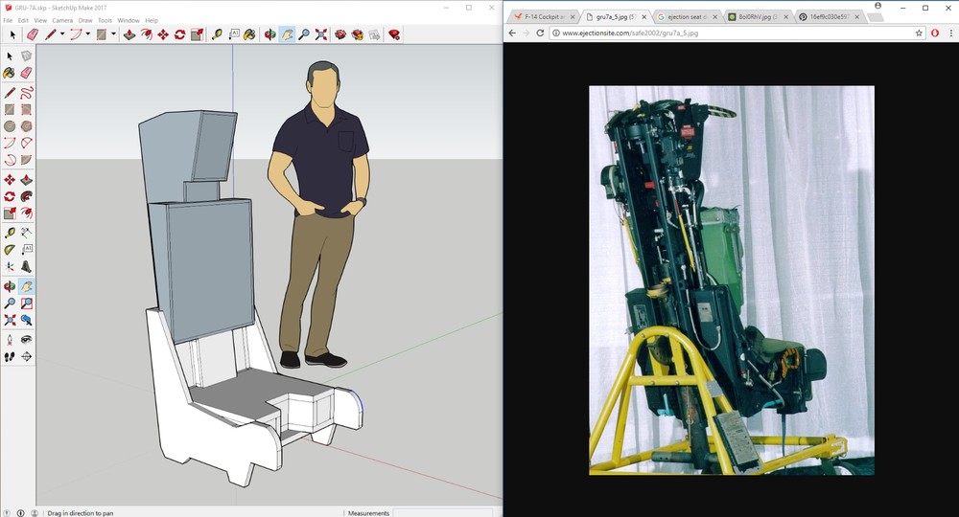
Task: Select the Paint Bucket tool in top toolbar
Action: pyautogui.click(x=249, y=34)
